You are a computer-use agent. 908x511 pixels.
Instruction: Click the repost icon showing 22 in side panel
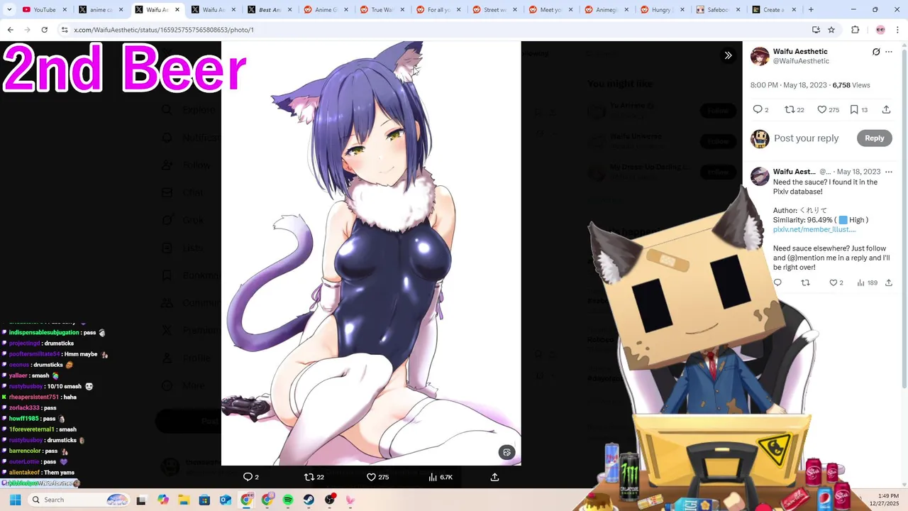click(790, 109)
